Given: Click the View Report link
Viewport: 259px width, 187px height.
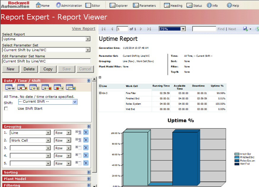Looking at the screenshot, I should pyautogui.click(x=84, y=29).
